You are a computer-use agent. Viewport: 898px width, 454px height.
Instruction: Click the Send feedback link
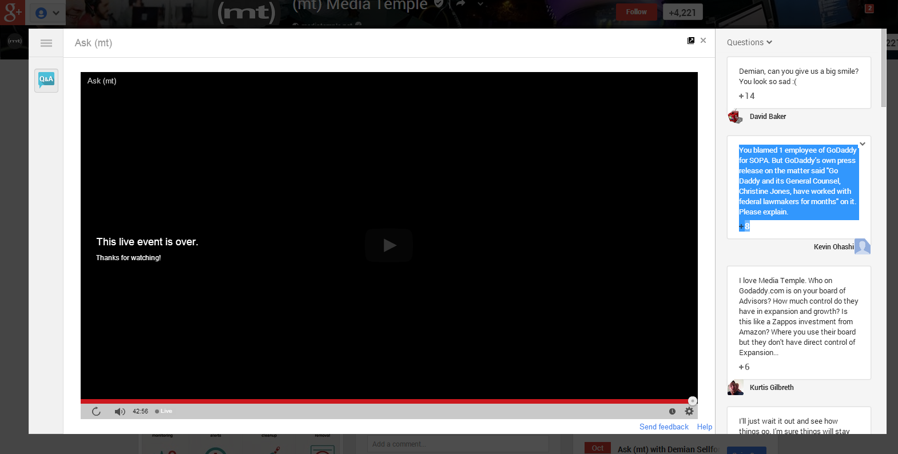[664, 427]
